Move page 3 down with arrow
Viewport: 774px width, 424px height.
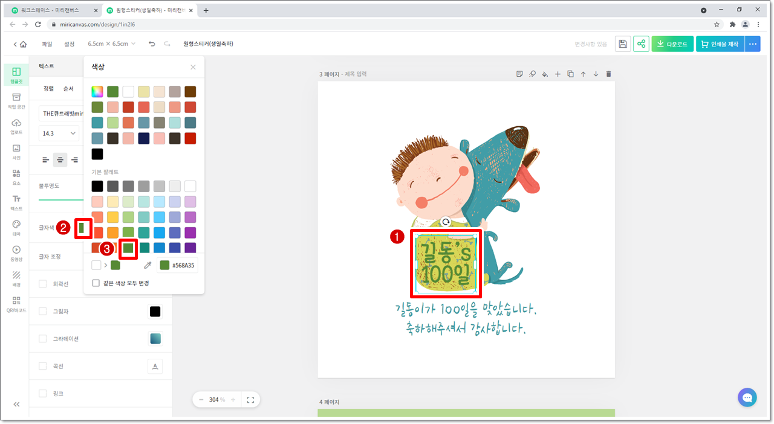point(596,74)
